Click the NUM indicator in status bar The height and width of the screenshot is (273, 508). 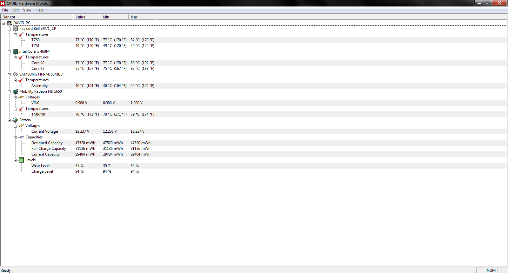[x=491, y=270]
